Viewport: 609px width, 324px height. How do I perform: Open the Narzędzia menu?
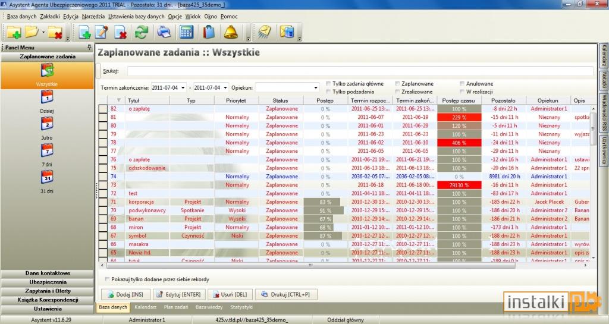tap(93, 16)
